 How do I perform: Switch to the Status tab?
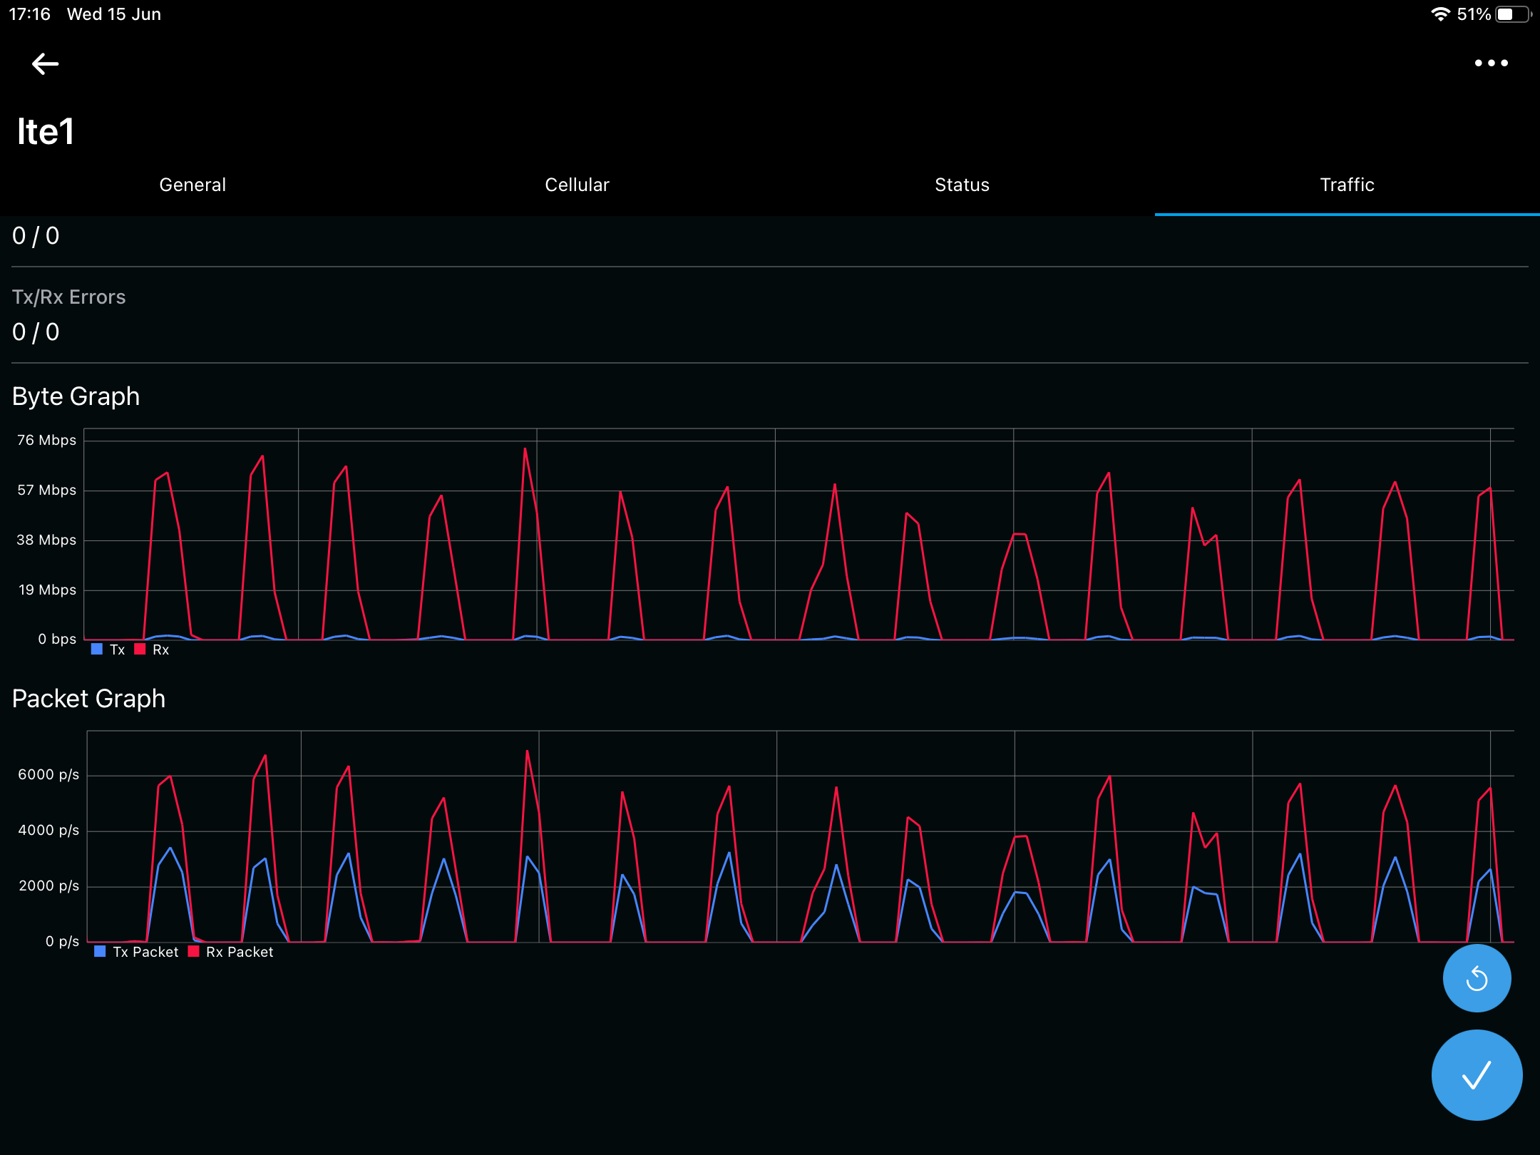[x=962, y=185]
